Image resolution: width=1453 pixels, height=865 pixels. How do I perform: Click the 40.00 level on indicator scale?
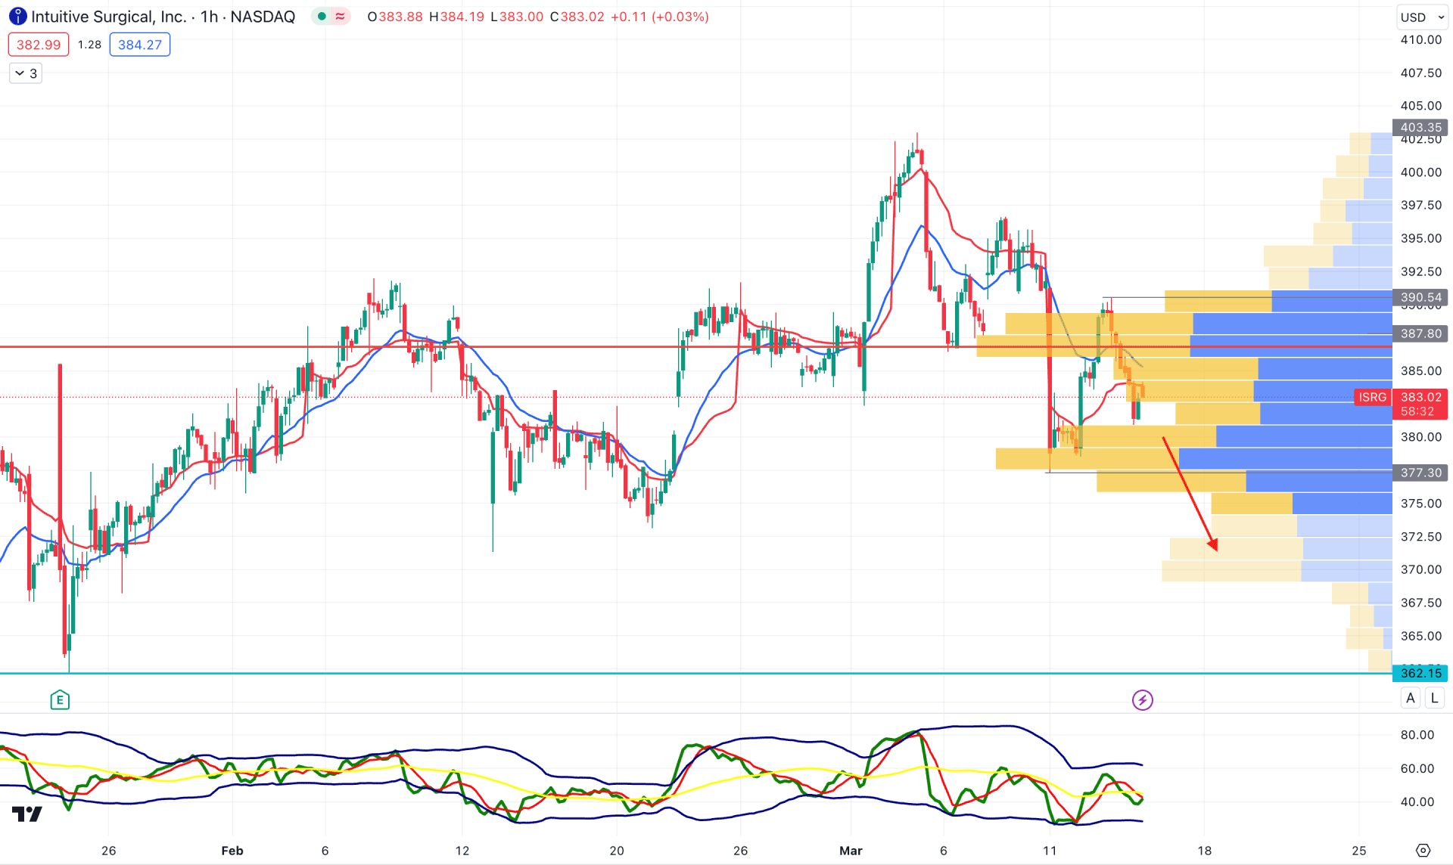1417,801
